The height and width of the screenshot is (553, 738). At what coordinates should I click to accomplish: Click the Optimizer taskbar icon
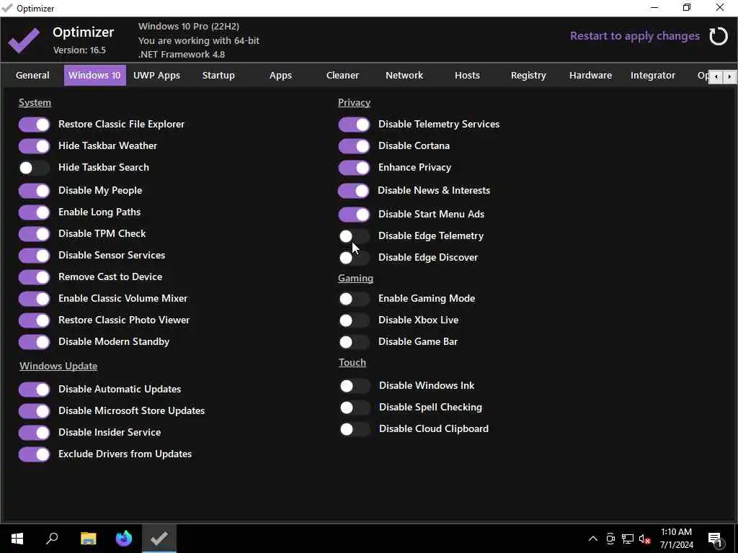click(x=159, y=539)
